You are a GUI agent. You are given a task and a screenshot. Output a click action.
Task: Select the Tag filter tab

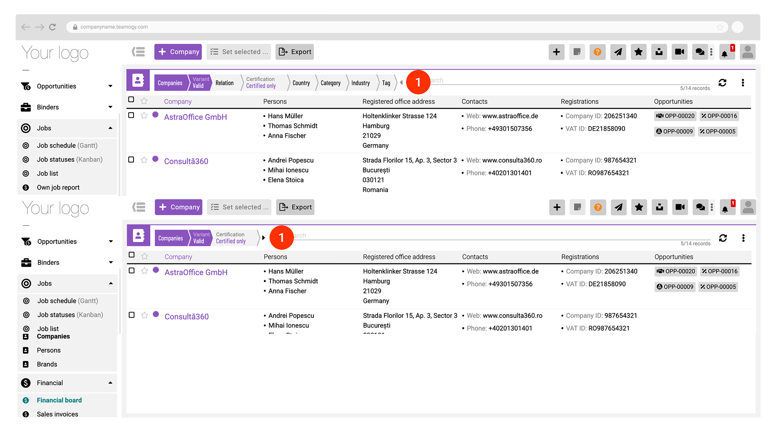[386, 83]
